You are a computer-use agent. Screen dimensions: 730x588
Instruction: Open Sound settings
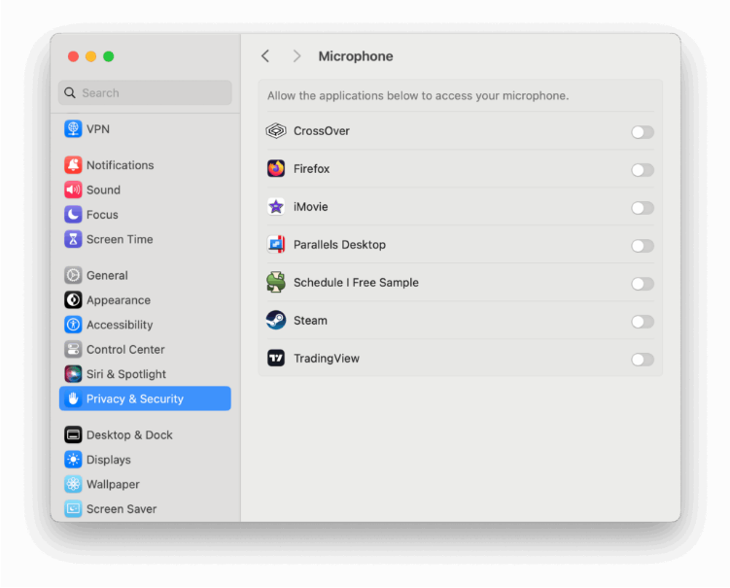tap(145, 190)
